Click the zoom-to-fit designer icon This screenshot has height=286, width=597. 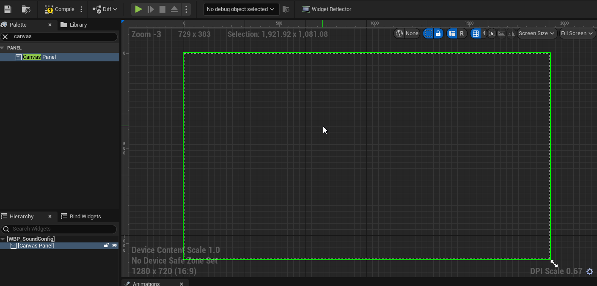tap(492, 33)
